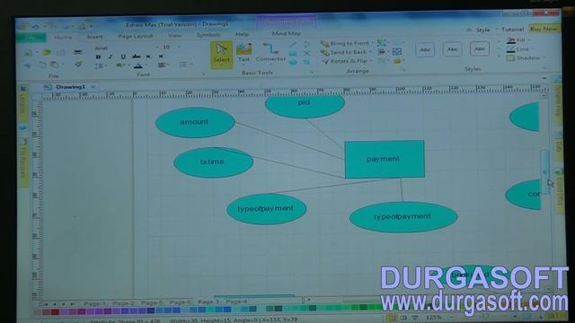The height and width of the screenshot is (323, 575).
Task: Select the amount attribute ellipse
Action: pyautogui.click(x=195, y=122)
